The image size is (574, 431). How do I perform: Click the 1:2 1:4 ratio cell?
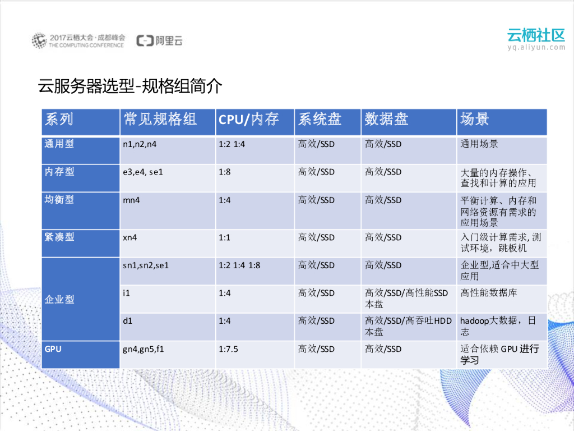[x=255, y=150]
